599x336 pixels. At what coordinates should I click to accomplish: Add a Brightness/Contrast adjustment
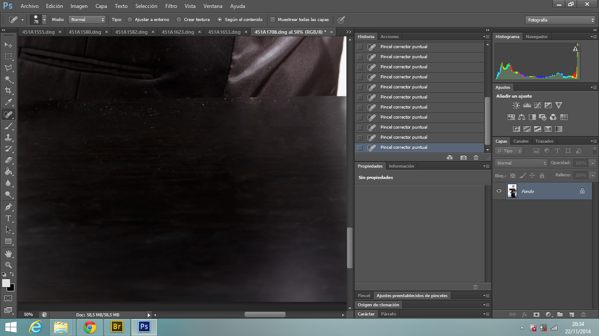516,106
